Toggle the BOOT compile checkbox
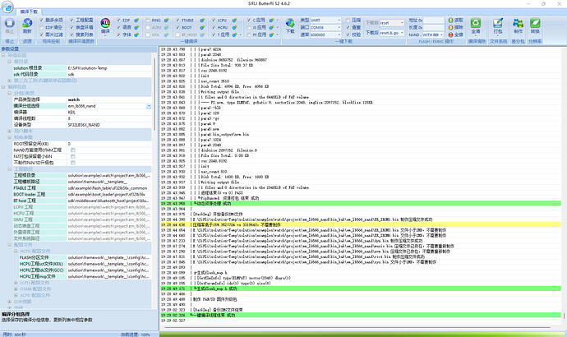The width and height of the screenshot is (567, 337). pos(178,27)
